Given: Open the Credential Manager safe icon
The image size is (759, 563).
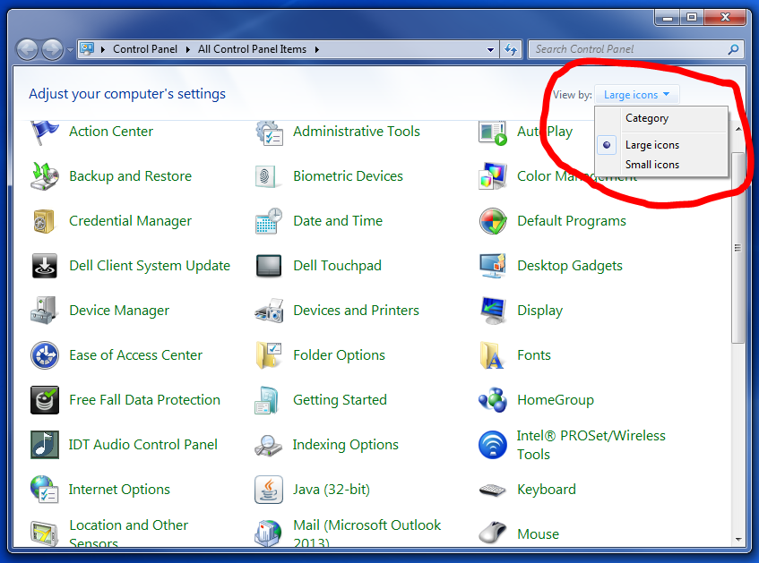Looking at the screenshot, I should 44,221.
